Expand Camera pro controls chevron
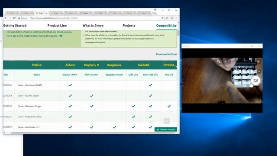 click(x=225, y=62)
